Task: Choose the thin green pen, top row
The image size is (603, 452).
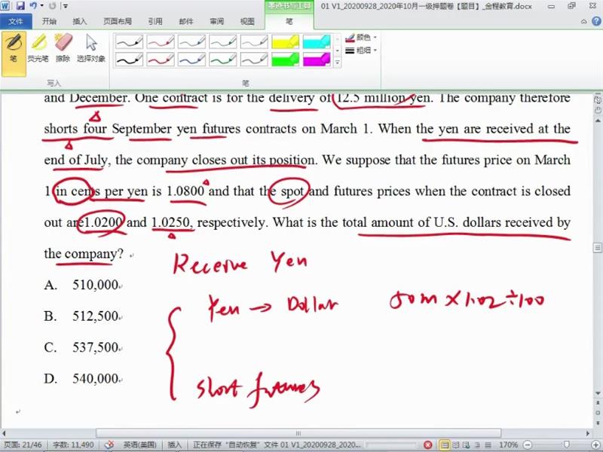Action: pos(223,41)
